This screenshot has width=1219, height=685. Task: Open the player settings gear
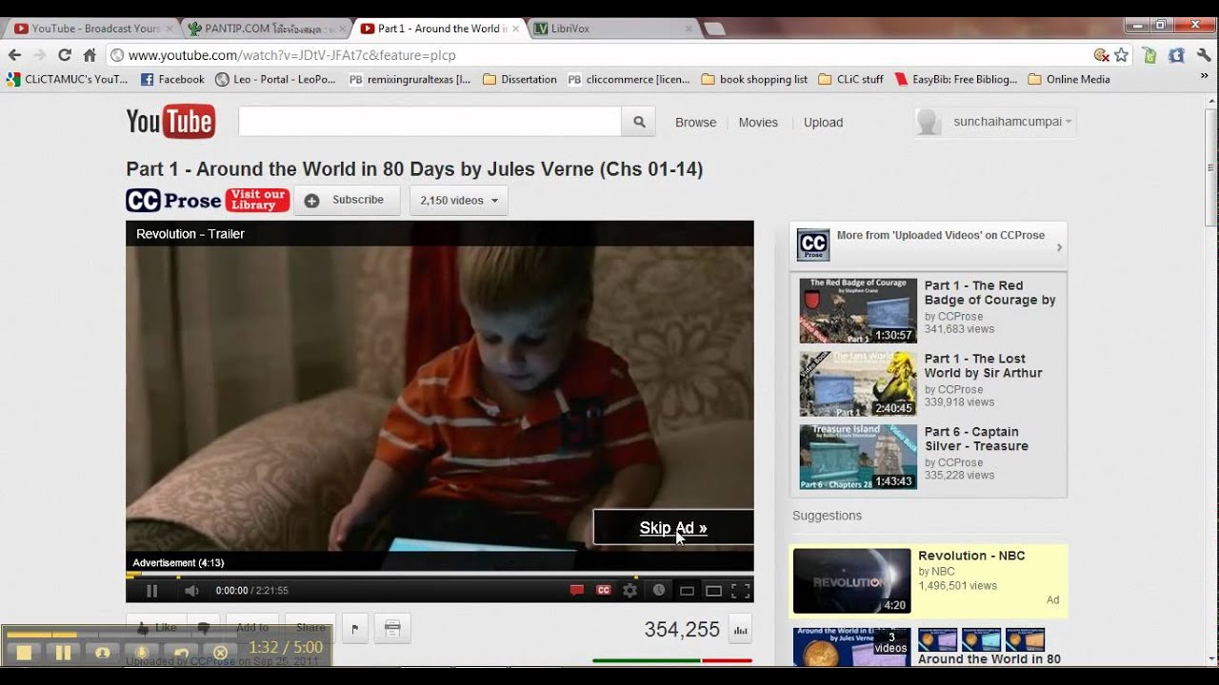[629, 591]
